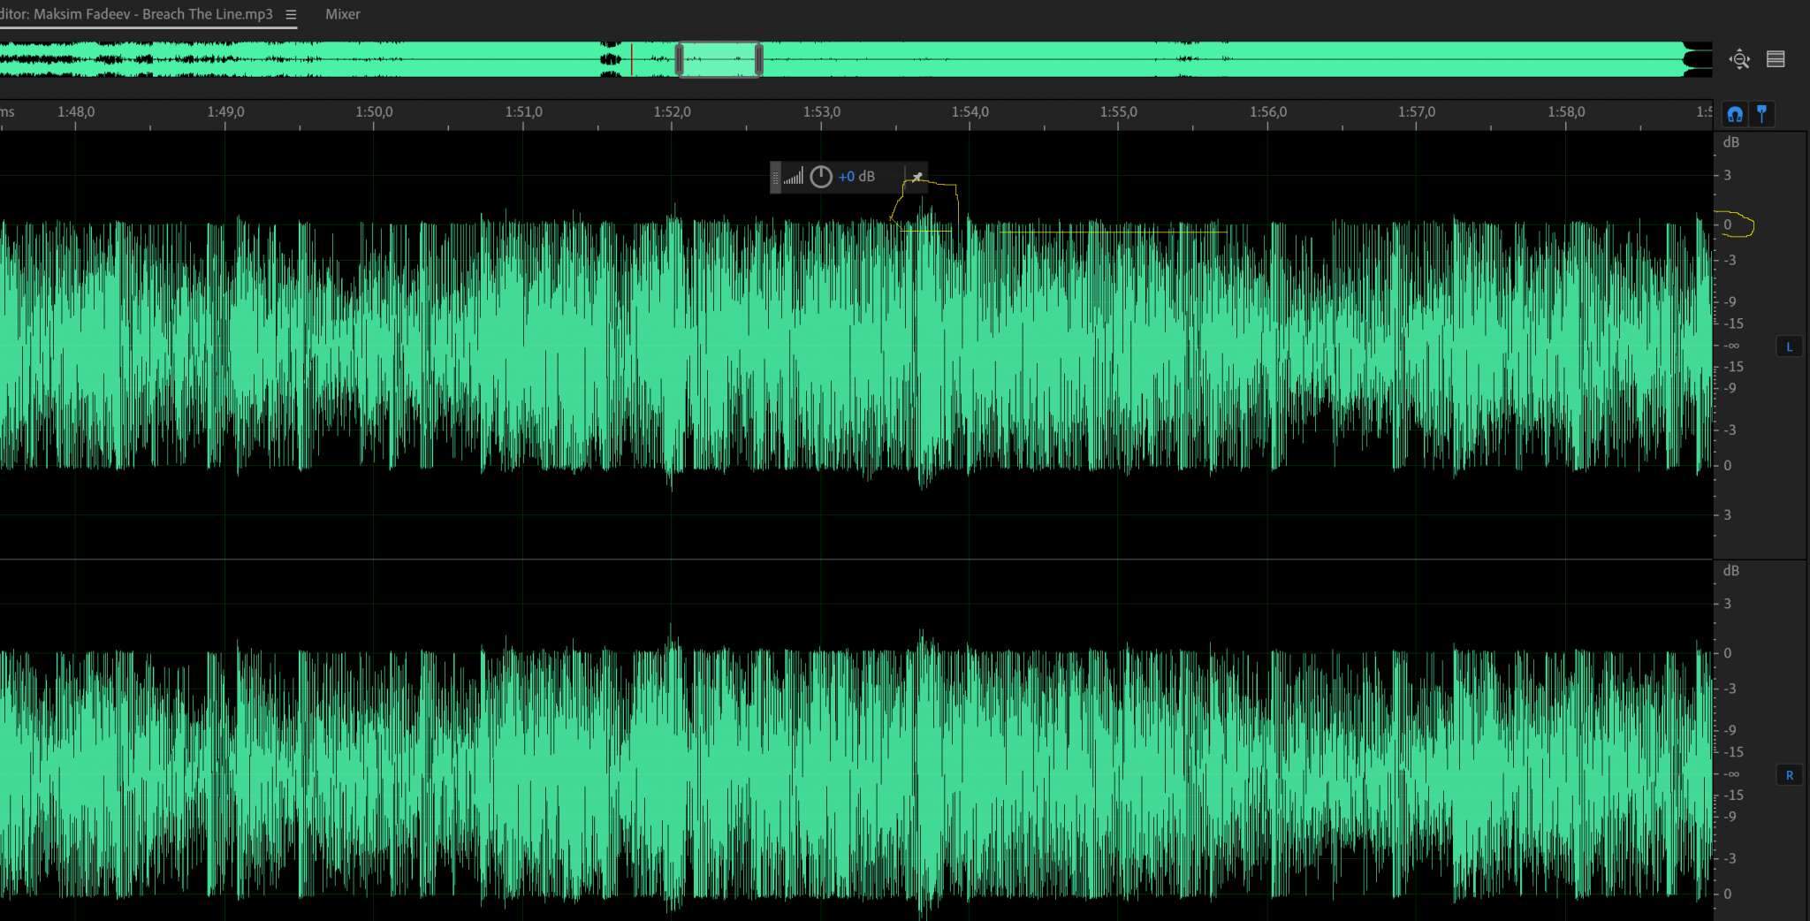
Task: Click the 1:58,0 mark on the time ruler
Action: 1566,112
